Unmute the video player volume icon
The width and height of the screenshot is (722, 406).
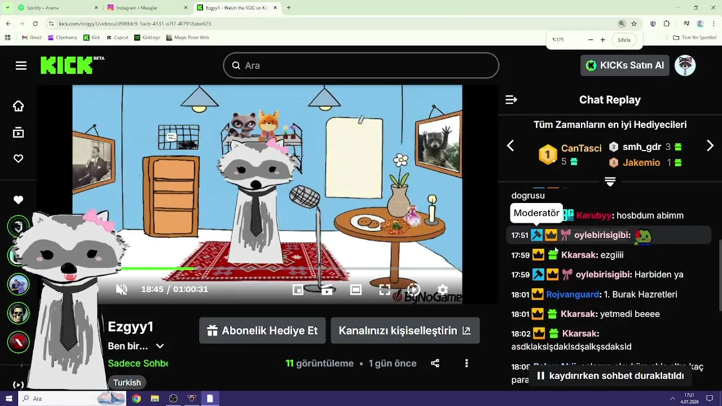point(121,289)
